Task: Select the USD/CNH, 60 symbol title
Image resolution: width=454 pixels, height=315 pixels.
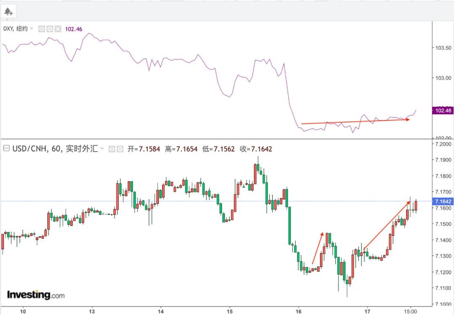Action: (x=37, y=148)
